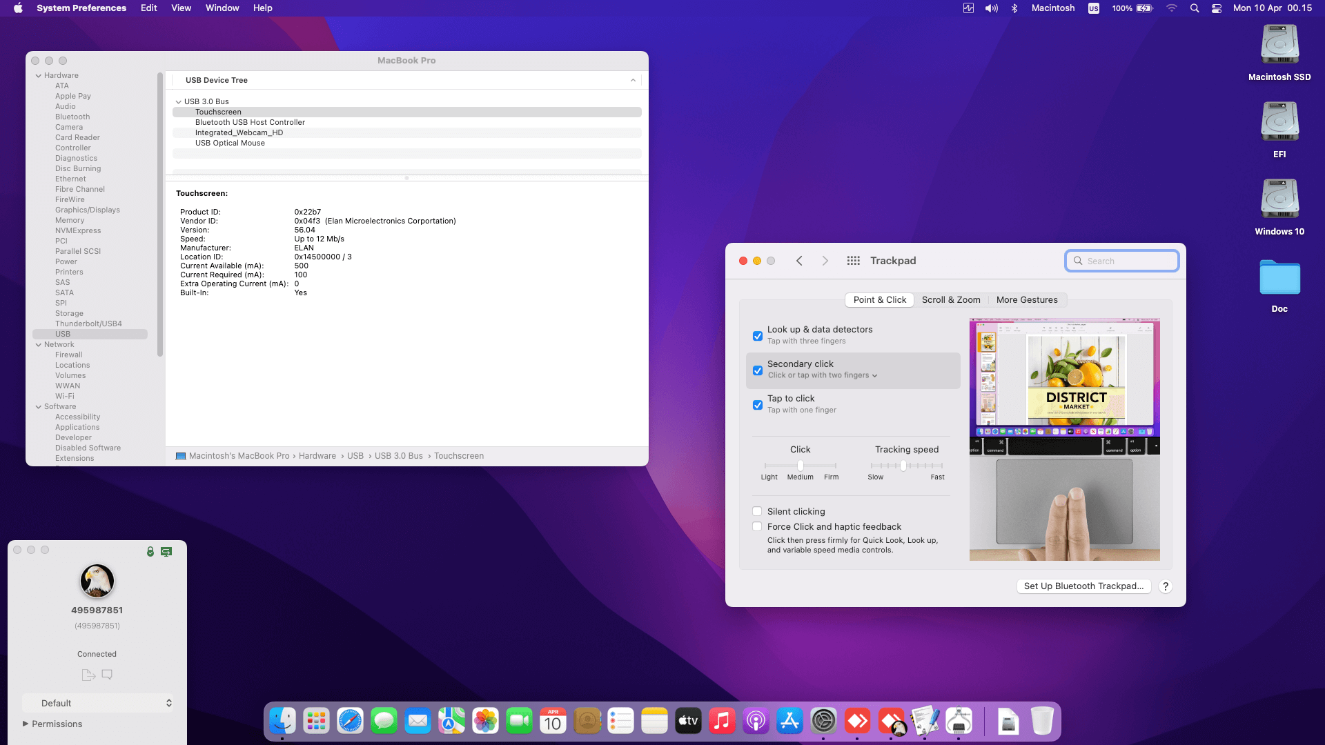Screen dimensions: 1325x745
Task: Open the Bluetooth icon in the menu bar
Action: (1014, 8)
